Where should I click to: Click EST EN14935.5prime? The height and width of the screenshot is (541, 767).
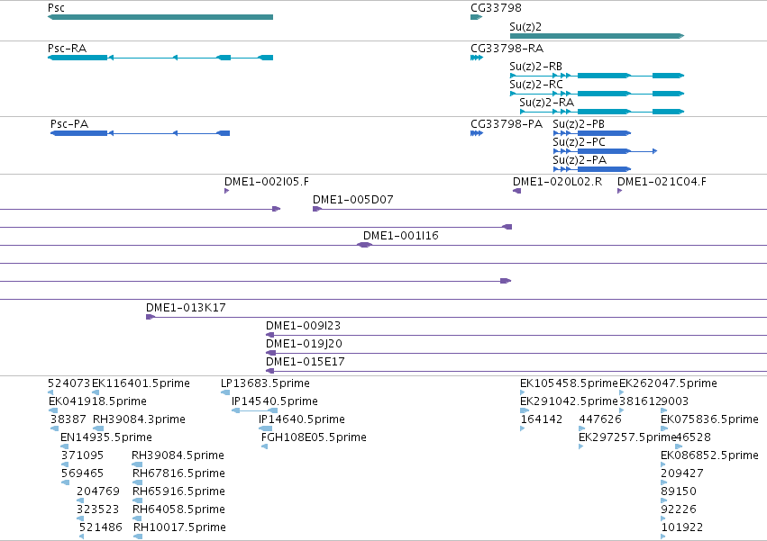[x=106, y=437]
